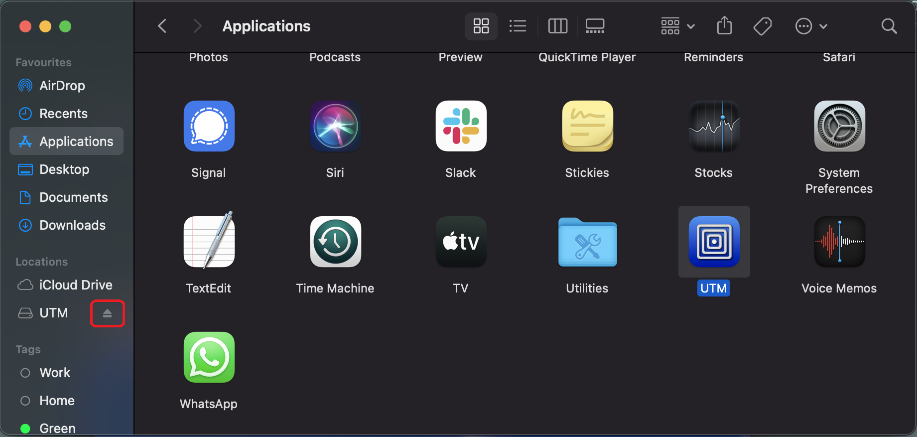The height and width of the screenshot is (437, 917).
Task: Select the System Preferences gear icon
Action: tap(839, 126)
